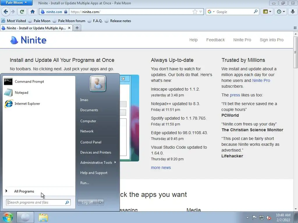Click the list all tabs icon
This screenshot has width=298, height=223.
295,28
